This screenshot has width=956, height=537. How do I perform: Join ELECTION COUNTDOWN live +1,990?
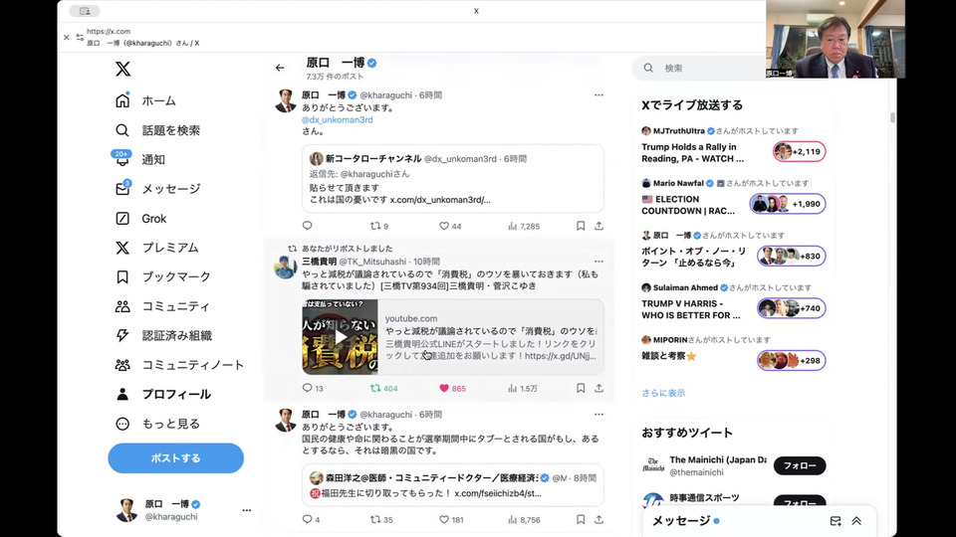pos(788,204)
